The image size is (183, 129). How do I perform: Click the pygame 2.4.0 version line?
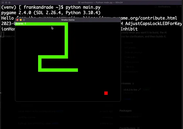[x=51, y=13]
